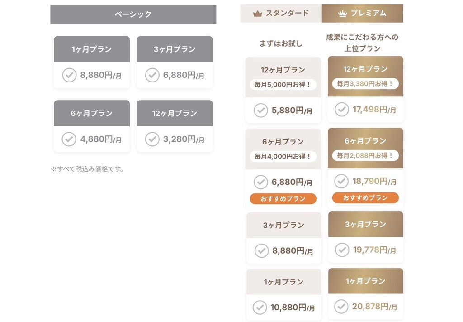
Task: Select the Basic 3ヶ月プラン 6,880円 checkmark
Action: [152, 75]
